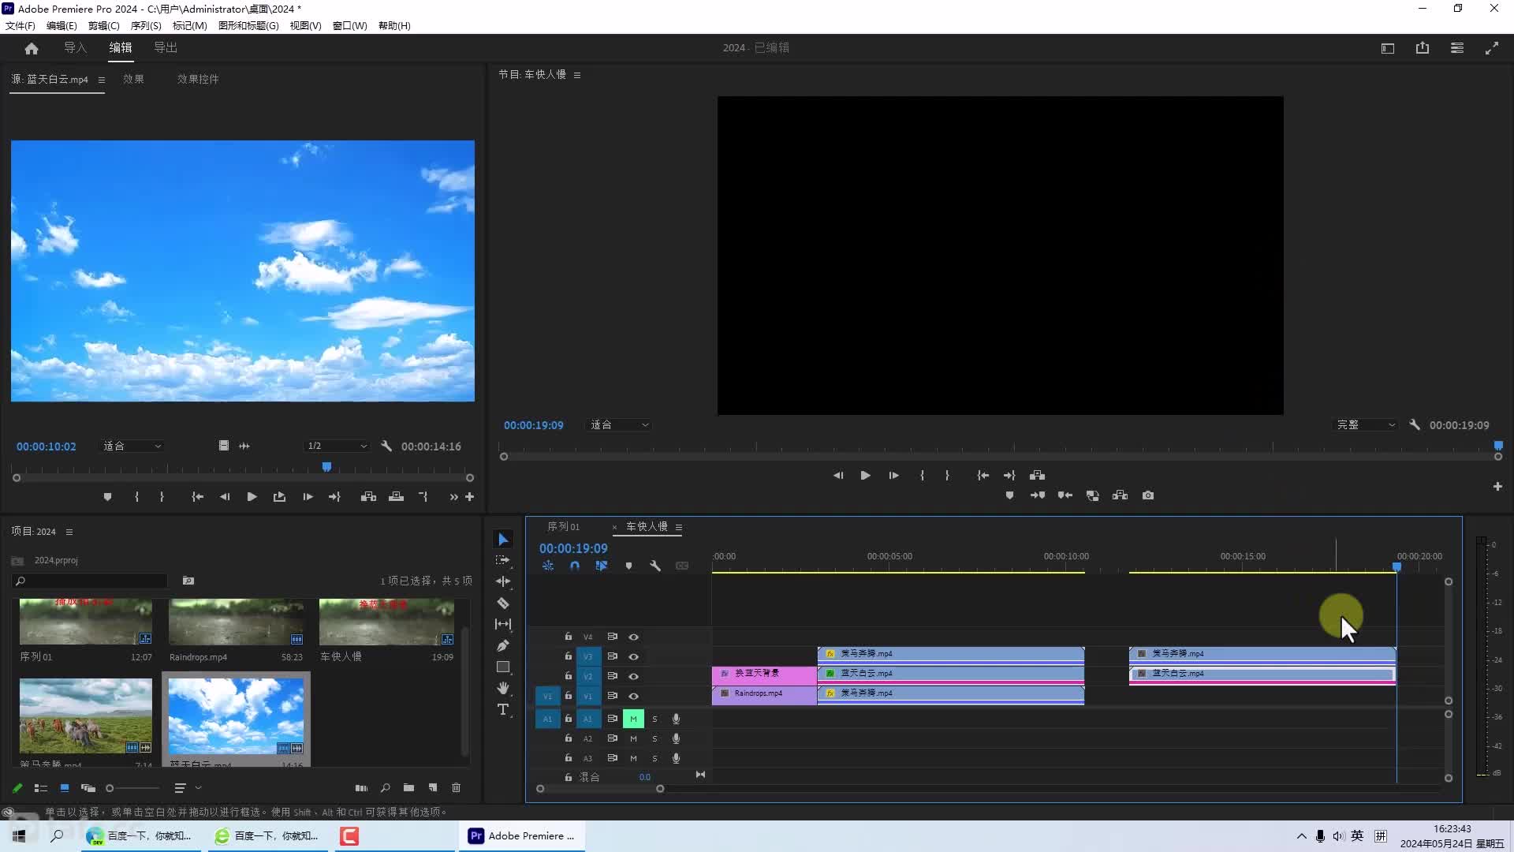
Task: Switch to 导出 workspace tab
Action: click(x=166, y=47)
